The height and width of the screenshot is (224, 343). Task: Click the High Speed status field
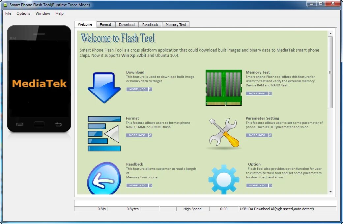point(192,209)
